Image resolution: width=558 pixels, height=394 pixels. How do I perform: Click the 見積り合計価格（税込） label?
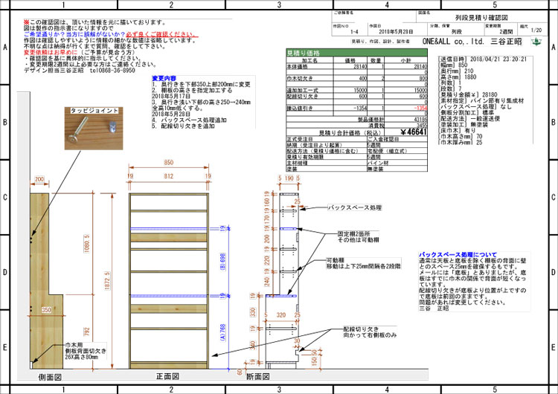click(x=350, y=132)
